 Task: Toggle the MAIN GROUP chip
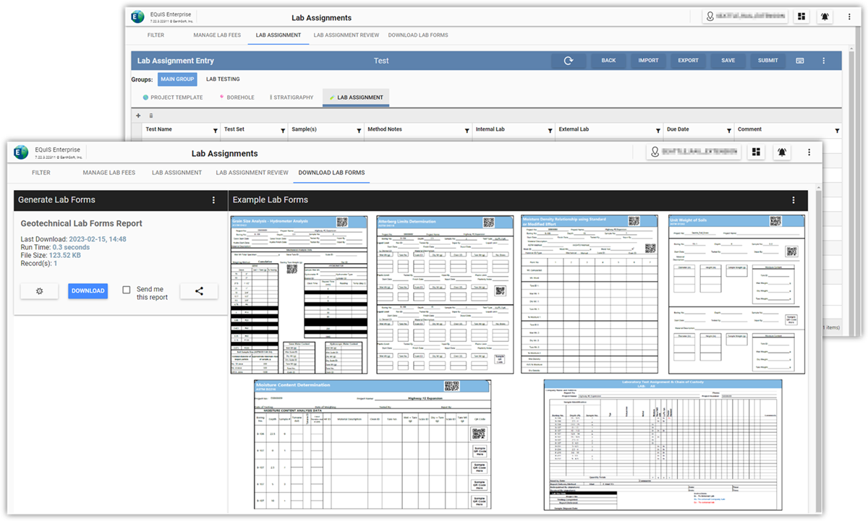click(x=178, y=79)
